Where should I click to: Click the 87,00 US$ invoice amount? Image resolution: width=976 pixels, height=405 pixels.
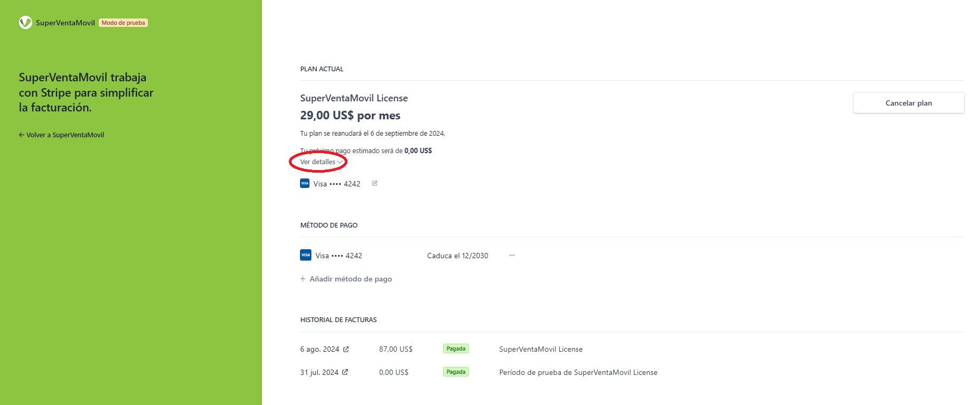[x=396, y=349]
